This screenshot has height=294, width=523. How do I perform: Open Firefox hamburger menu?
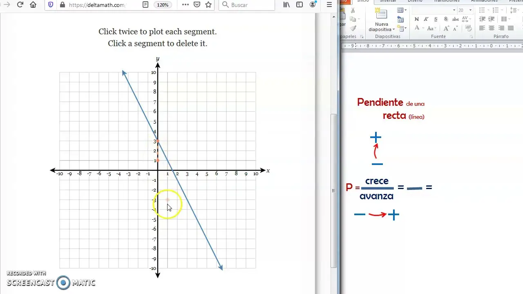coord(329,5)
